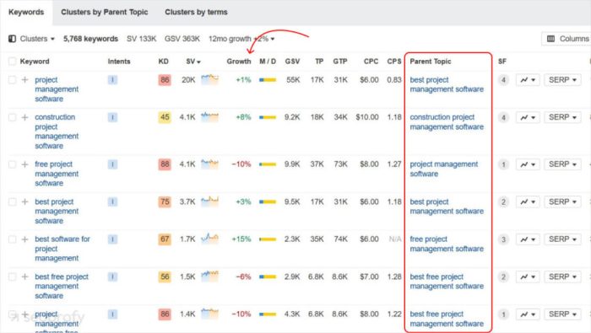Click intent badge in 3.7K SV row
591x333 pixels.
pyautogui.click(x=112, y=201)
